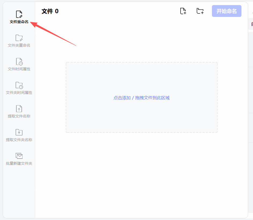The width and height of the screenshot is (253, 220).
Task: Switch to 批量新建文件夹 menu label
Action: pyautogui.click(x=19, y=163)
